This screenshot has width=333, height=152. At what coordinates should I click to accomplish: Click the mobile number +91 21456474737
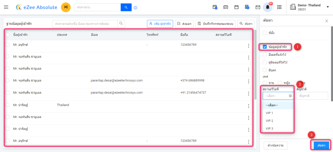[x=193, y=92]
